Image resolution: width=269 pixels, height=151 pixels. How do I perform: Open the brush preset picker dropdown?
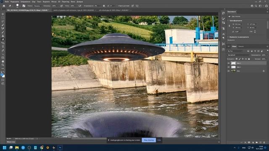[x=21, y=6]
